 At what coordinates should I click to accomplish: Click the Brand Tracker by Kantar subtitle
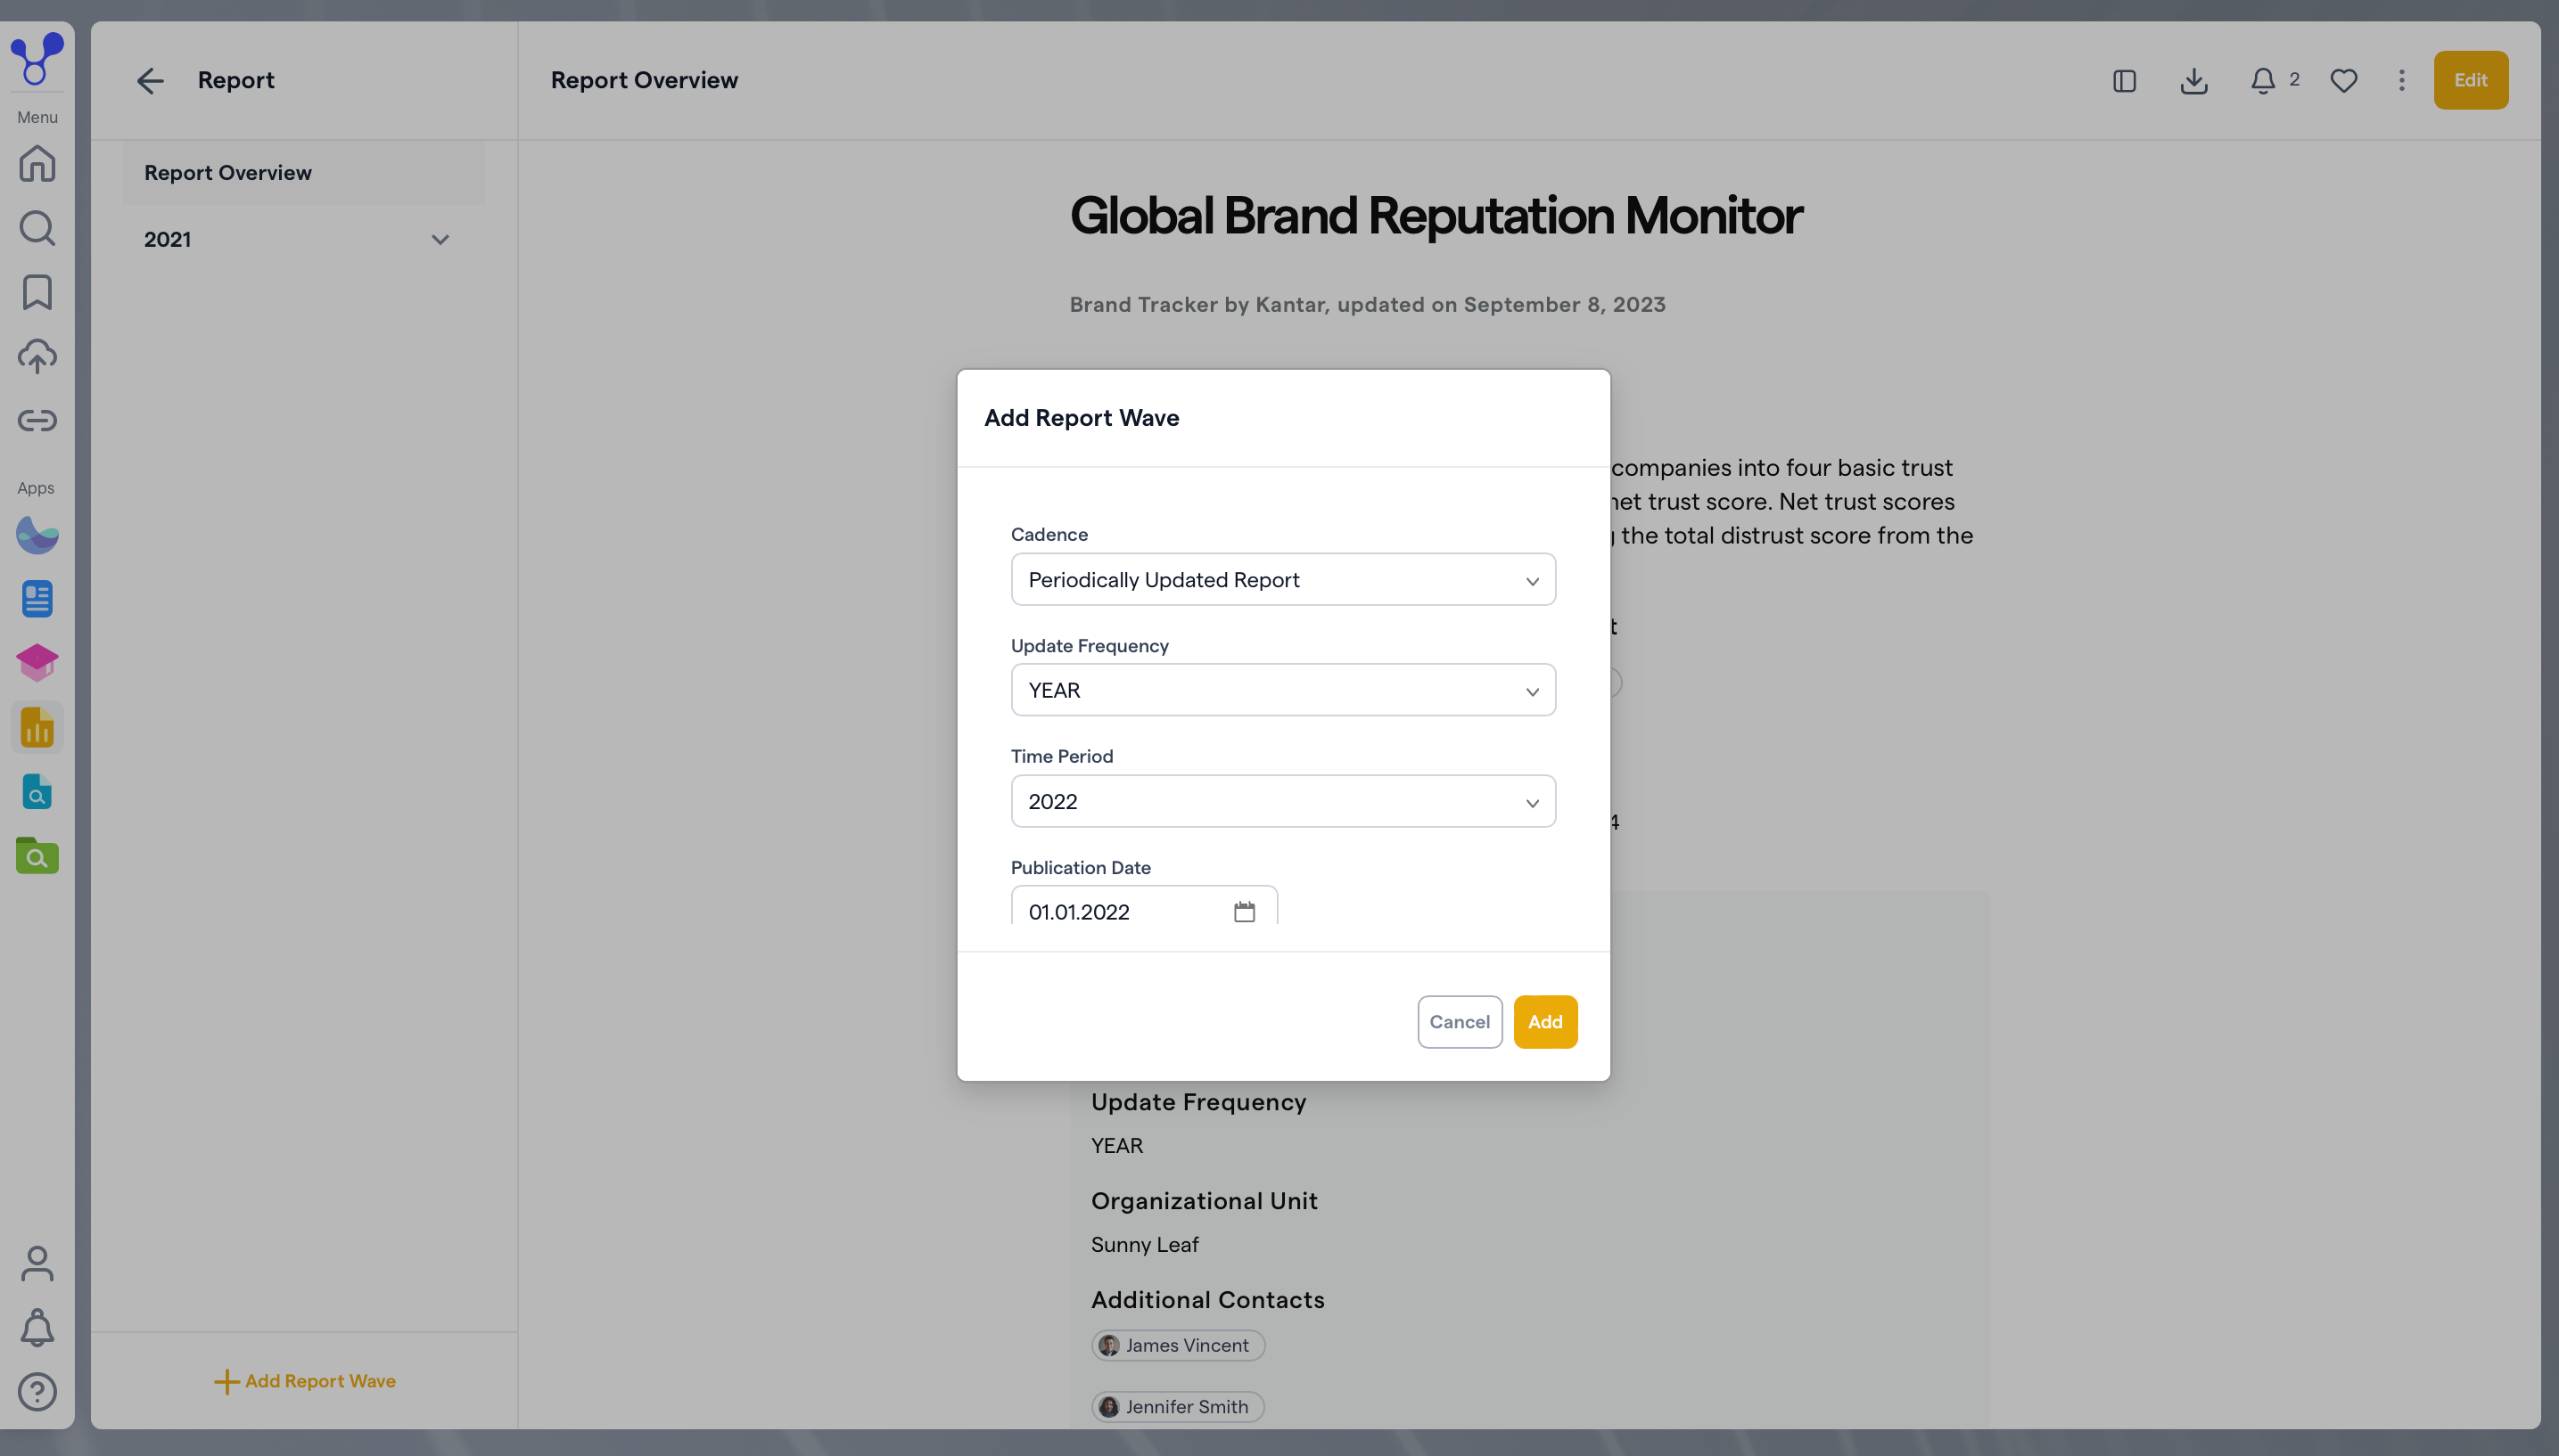click(1368, 304)
